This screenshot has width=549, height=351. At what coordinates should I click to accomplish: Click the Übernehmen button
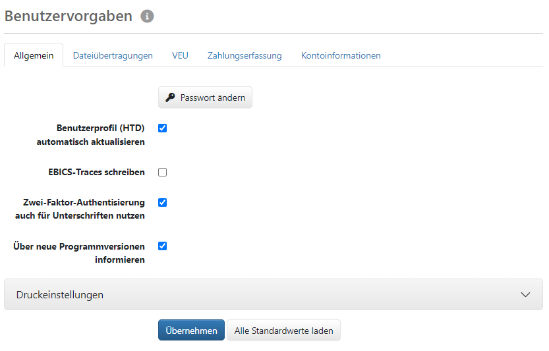tap(191, 330)
